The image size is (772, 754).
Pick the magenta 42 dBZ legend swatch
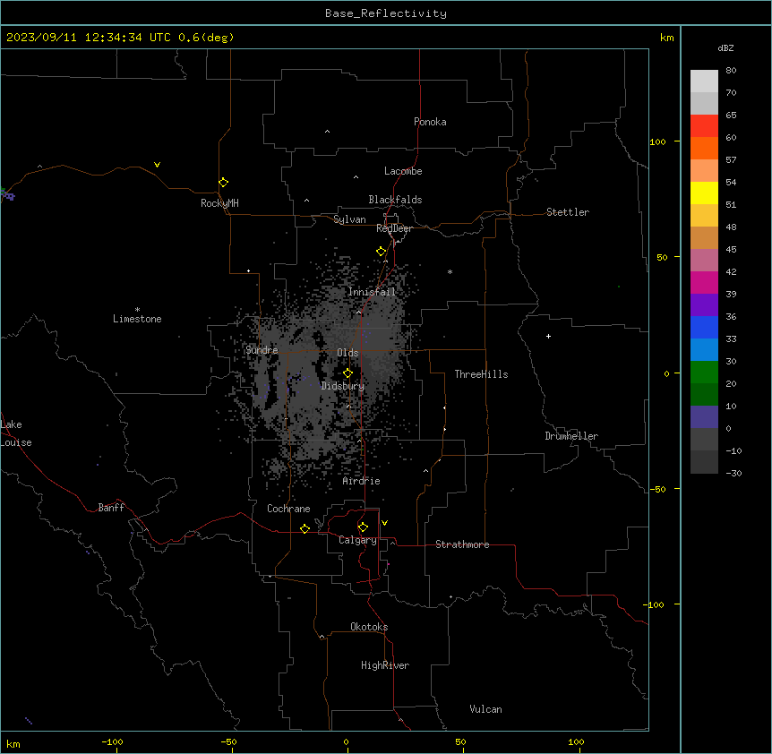pos(704,282)
